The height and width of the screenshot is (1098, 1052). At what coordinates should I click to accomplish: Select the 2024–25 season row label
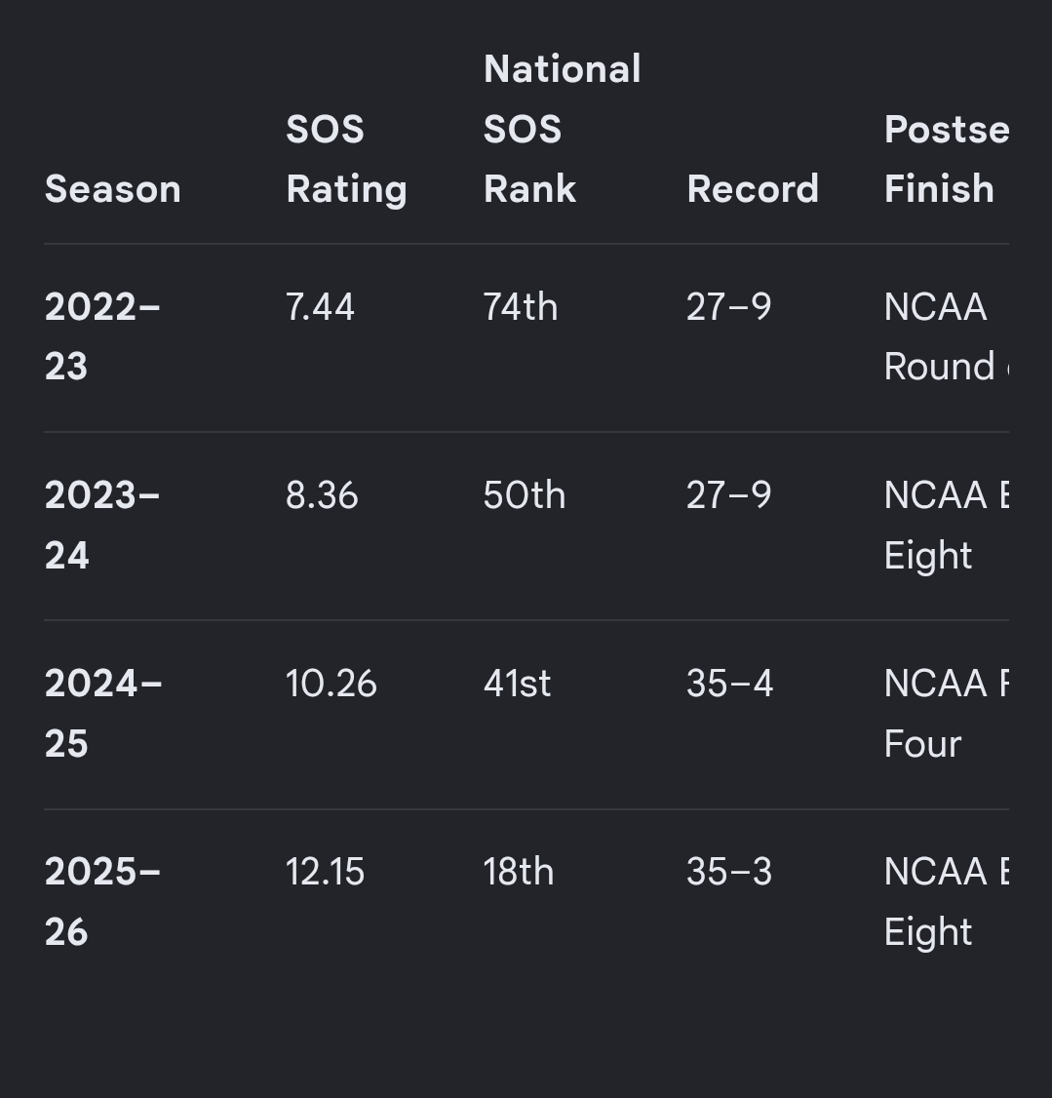pyautogui.click(x=103, y=714)
